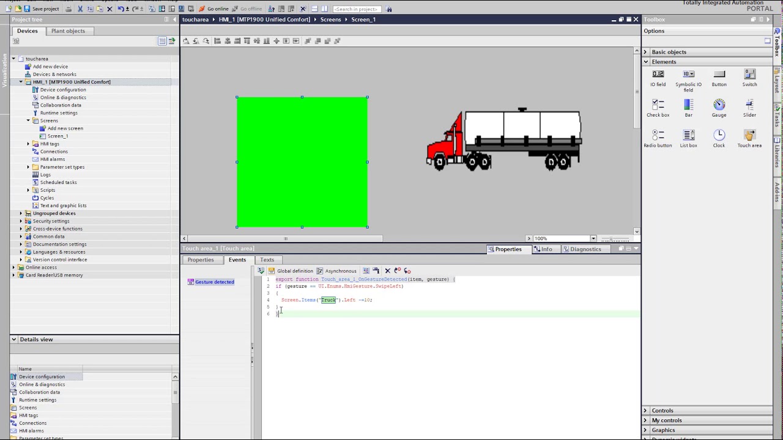Select the Gesture detected event
The image size is (783, 440).
point(211,282)
